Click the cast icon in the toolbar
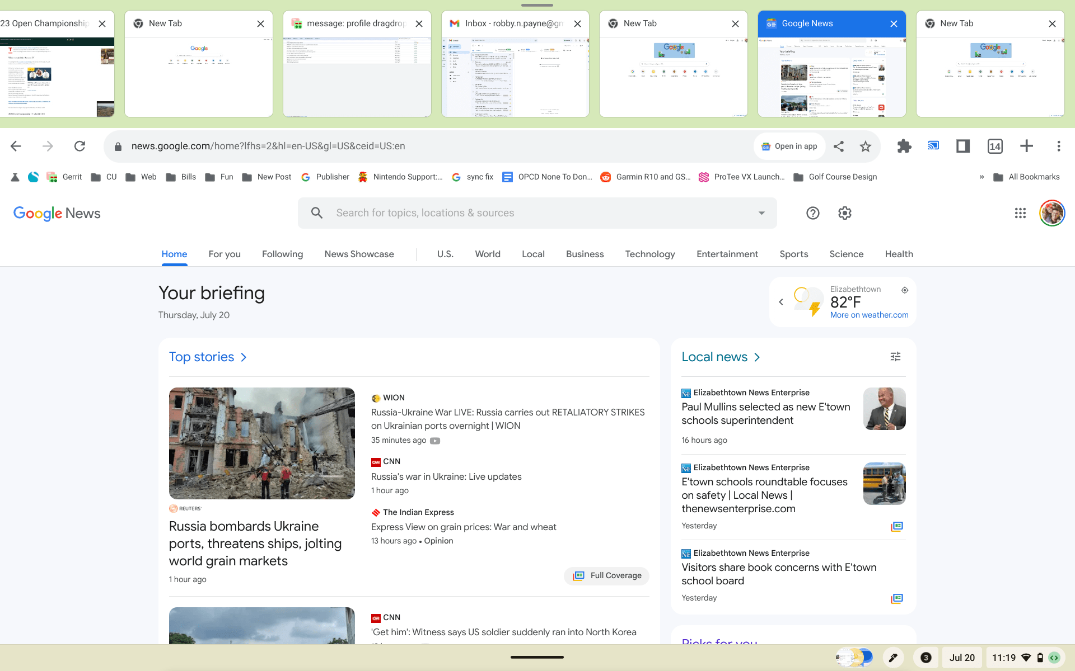 933,146
